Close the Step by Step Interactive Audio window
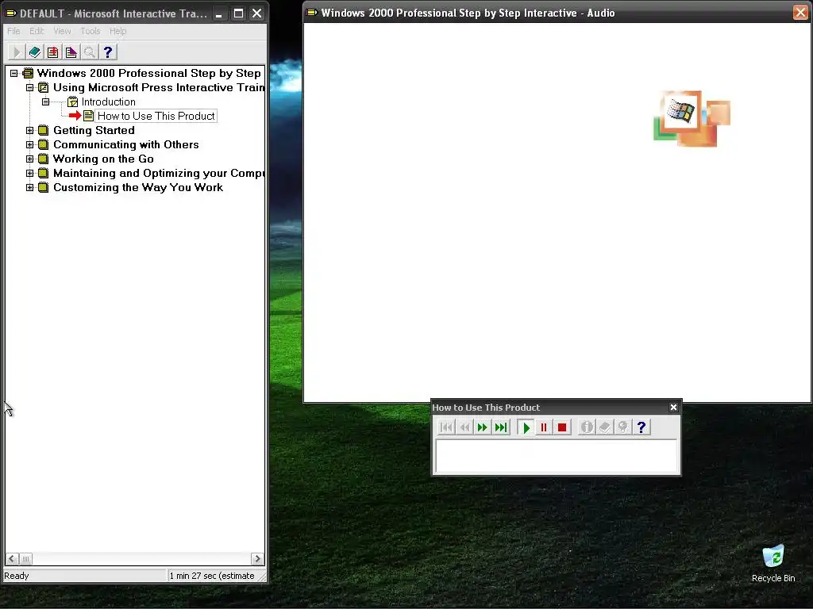 coord(800,13)
